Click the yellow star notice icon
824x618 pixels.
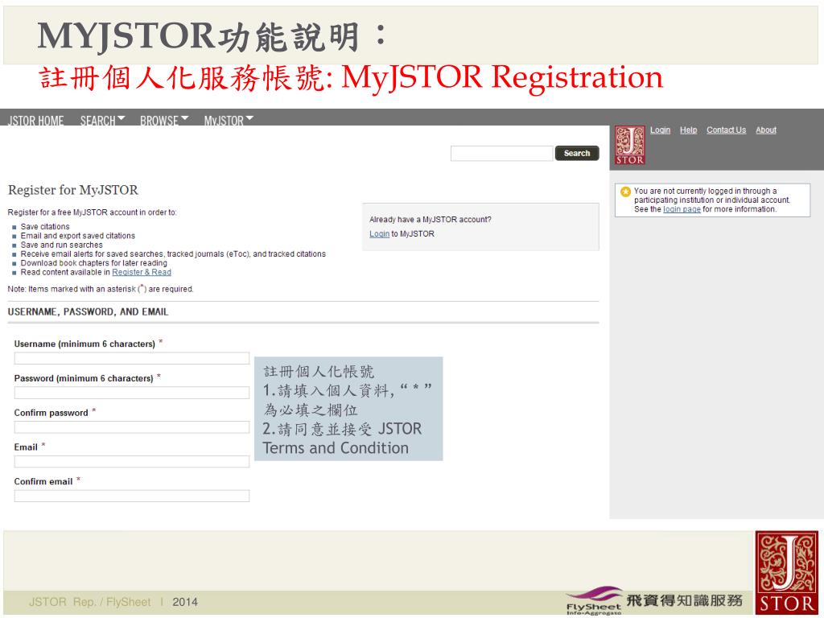click(x=625, y=192)
